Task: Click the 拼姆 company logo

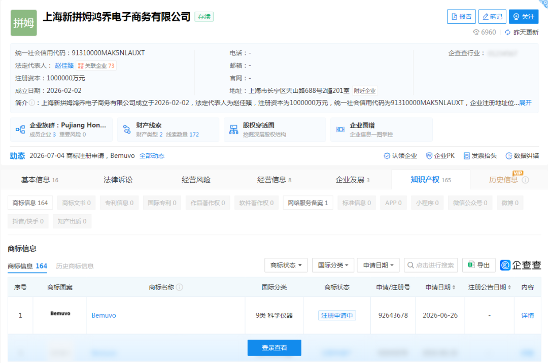Action: [24, 23]
